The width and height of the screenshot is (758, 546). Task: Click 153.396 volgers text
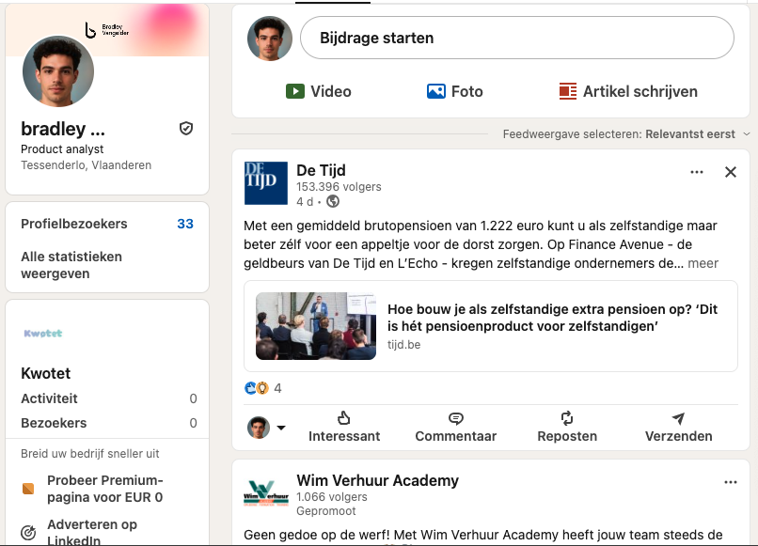tap(339, 186)
